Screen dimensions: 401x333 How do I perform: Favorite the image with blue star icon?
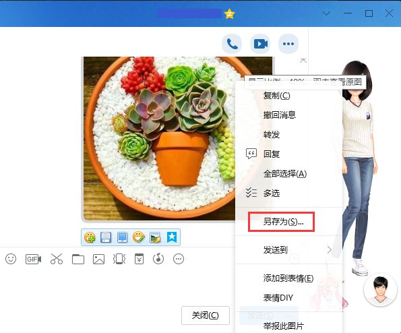tap(172, 237)
